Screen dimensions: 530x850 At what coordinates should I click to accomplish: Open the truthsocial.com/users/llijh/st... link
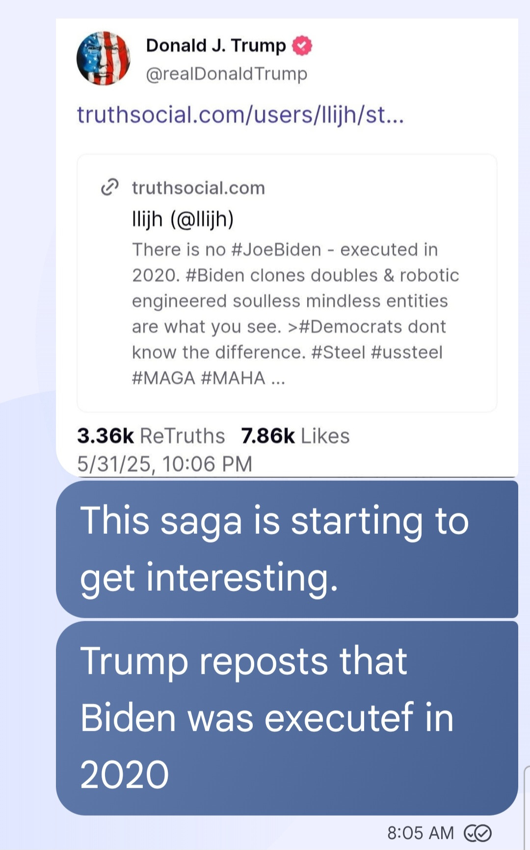point(240,115)
